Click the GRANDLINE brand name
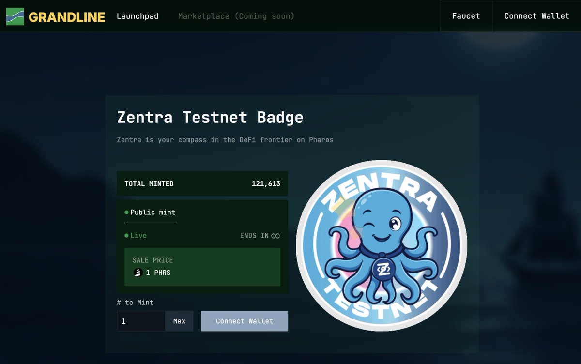Viewport: 581px width, 364px height. 67,17
